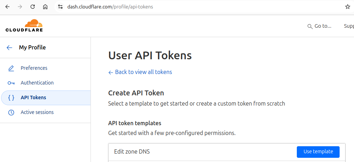Click the left arrow beside My Profile
The image size is (354, 162).
click(9, 48)
